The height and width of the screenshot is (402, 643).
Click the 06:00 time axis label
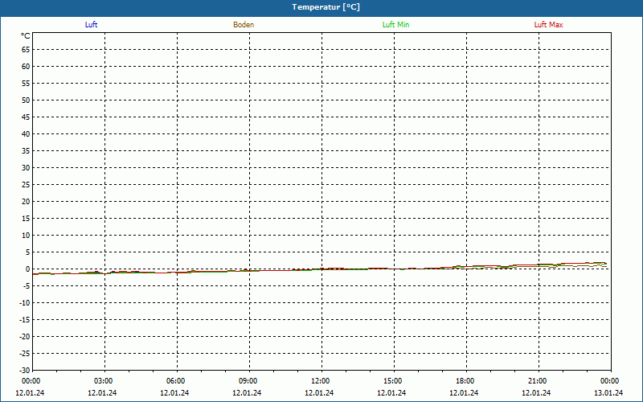click(175, 381)
